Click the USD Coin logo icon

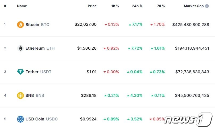pos(20,119)
